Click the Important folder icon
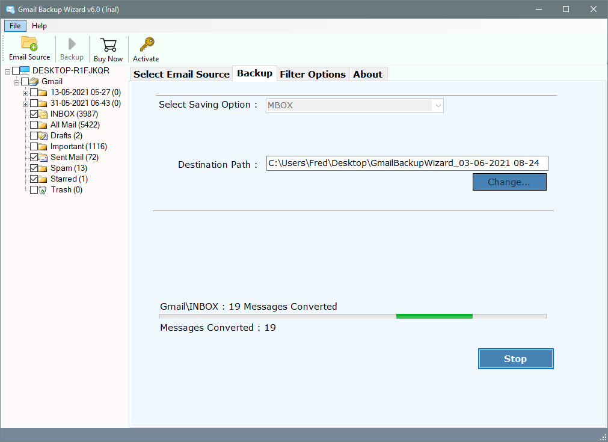Viewport: 608px width, 442px height. (43, 147)
